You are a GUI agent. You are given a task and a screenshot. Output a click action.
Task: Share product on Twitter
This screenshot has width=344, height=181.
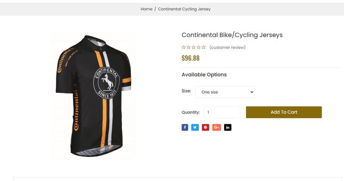(195, 127)
